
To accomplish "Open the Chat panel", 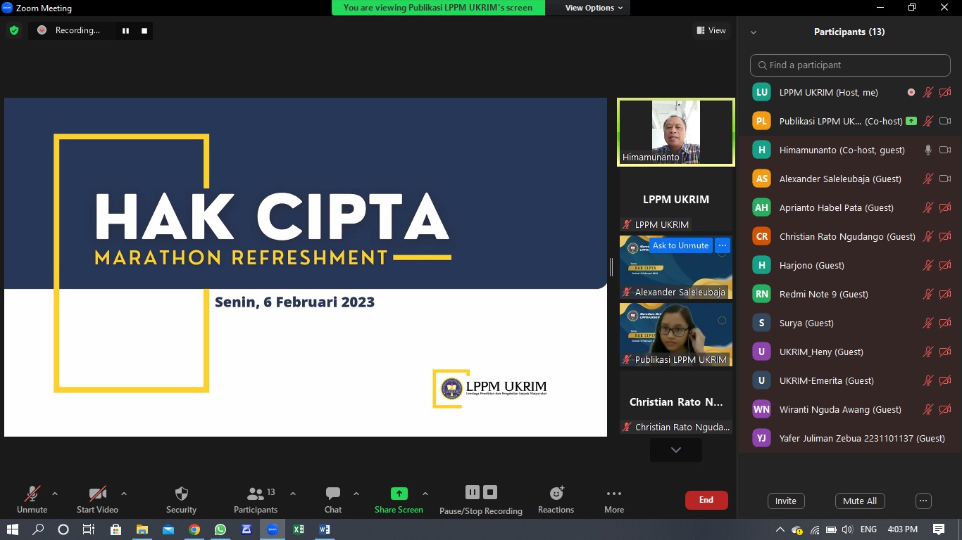I will pos(333,499).
